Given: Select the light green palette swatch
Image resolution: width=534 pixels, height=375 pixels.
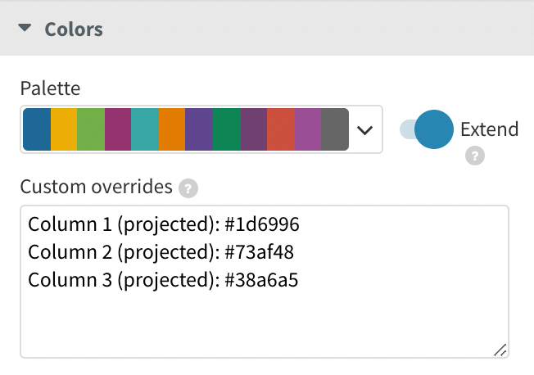Looking at the screenshot, I should (x=91, y=129).
